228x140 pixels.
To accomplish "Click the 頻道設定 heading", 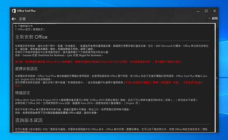I will [x=22, y=93].
